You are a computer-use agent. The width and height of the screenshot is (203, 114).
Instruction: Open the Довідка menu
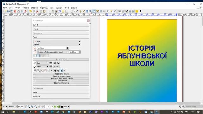click(x=74, y=8)
